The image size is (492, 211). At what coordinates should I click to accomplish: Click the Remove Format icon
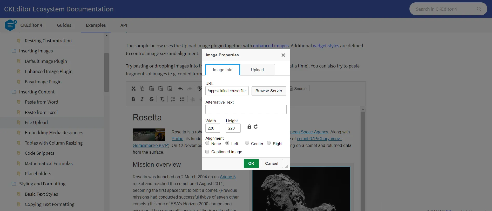pos(162,99)
